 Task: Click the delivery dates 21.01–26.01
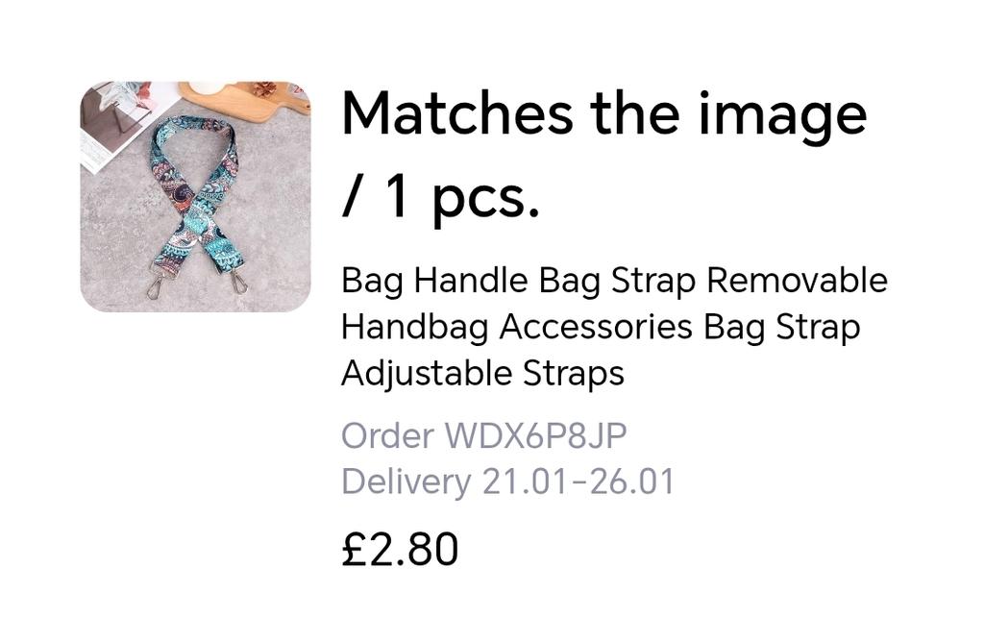578,481
